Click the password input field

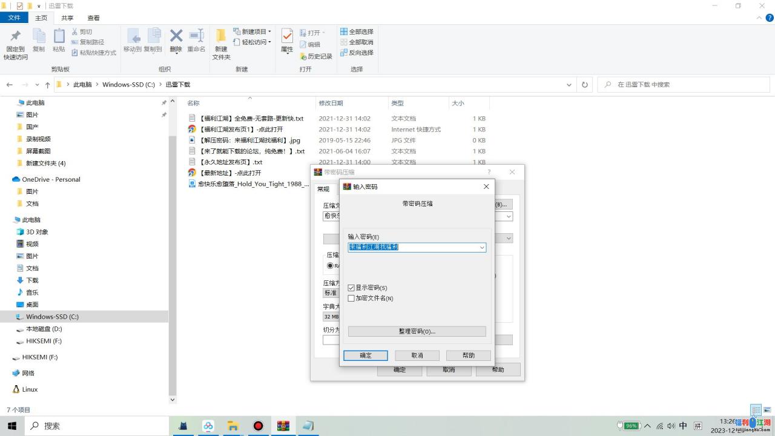click(413, 247)
